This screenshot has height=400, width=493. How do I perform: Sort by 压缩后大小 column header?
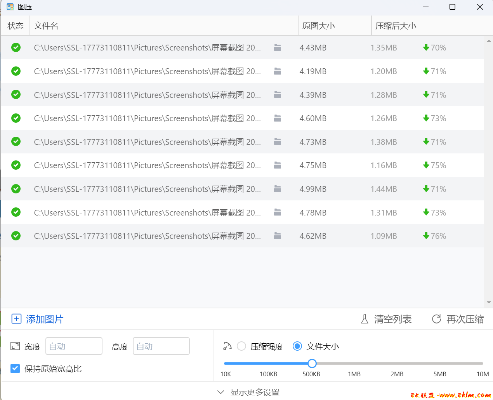click(x=396, y=26)
